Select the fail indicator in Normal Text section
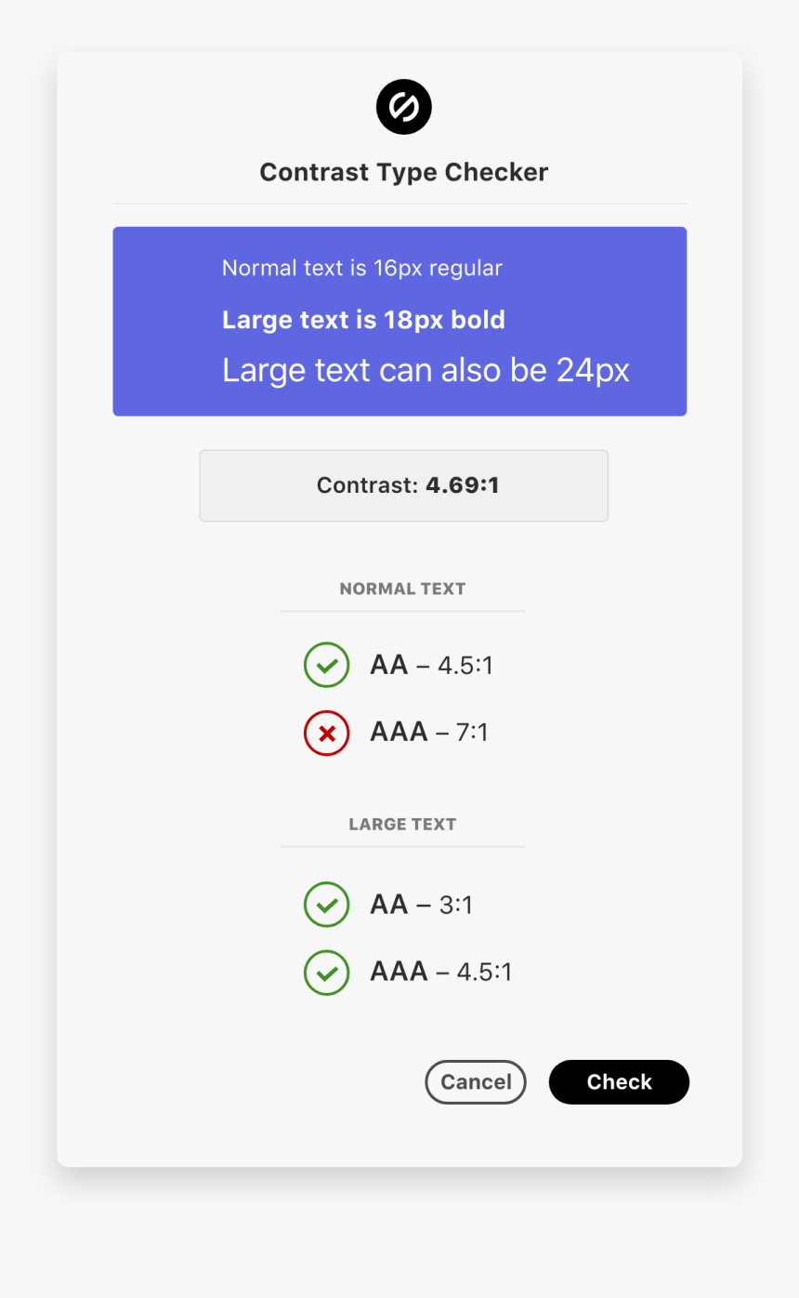Screen dimensions: 799x1298 coord(326,733)
